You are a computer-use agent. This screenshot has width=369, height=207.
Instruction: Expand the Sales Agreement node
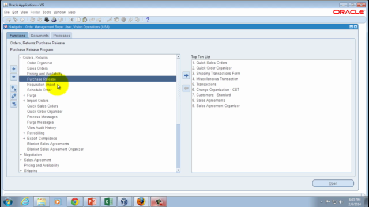point(21,160)
